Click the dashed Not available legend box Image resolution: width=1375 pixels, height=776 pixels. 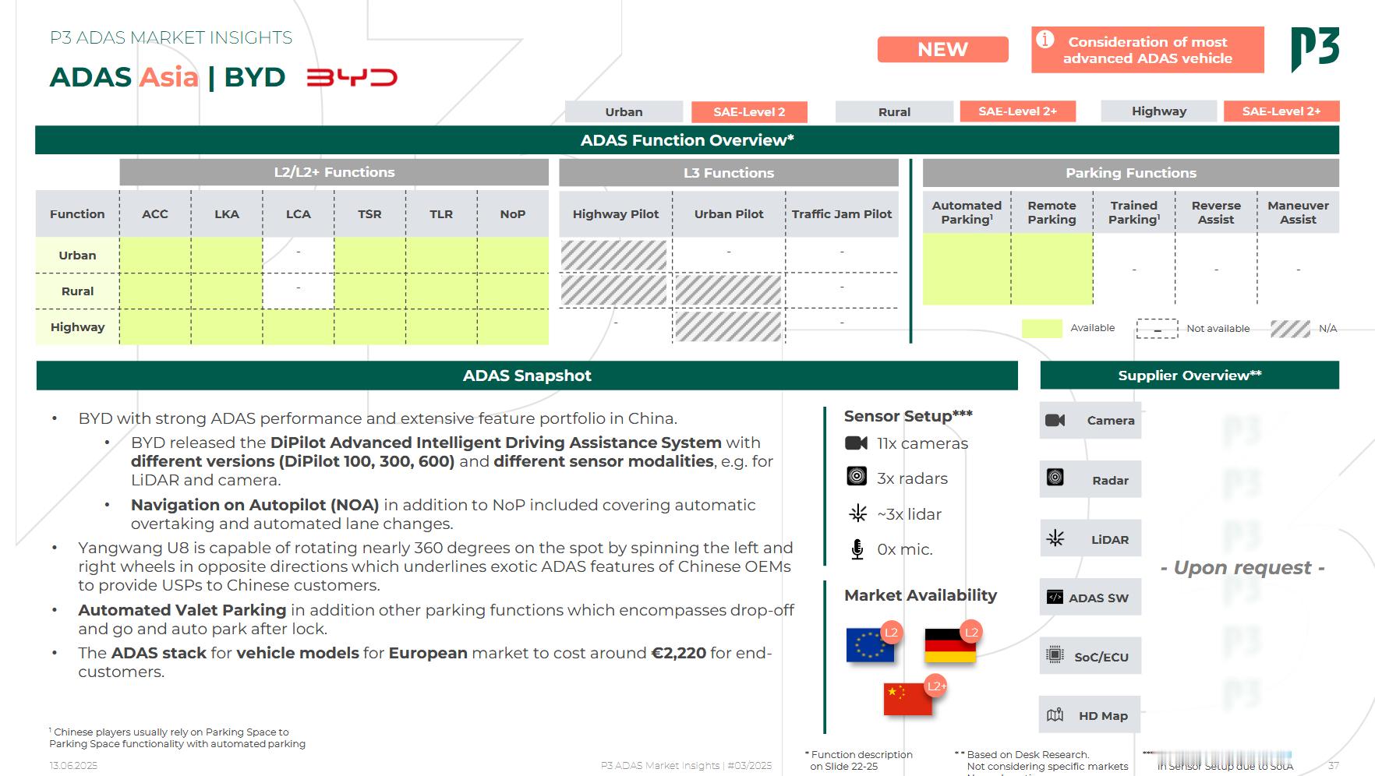click(x=1157, y=329)
